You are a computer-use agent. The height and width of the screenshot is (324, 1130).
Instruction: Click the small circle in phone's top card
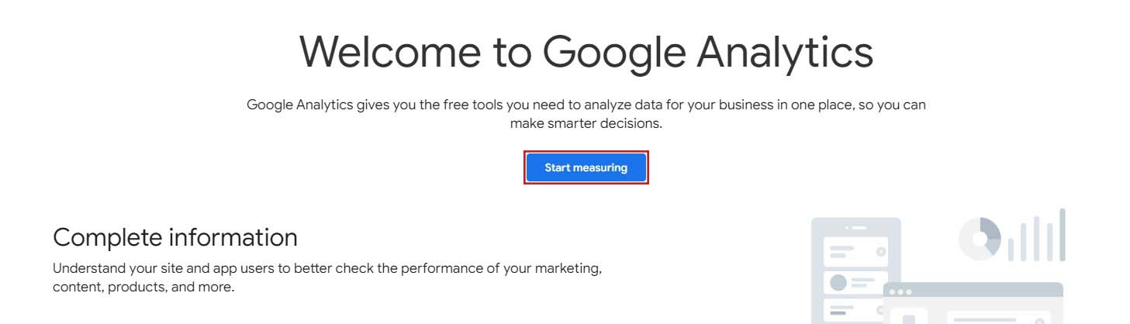(x=880, y=252)
